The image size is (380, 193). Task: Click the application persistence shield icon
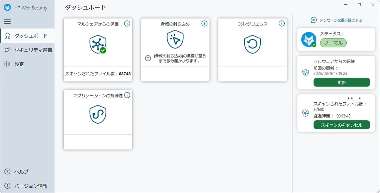[x=98, y=114]
